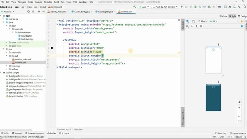Open the API 31 version dropdown
247x139 pixels.
(x=213, y=21)
